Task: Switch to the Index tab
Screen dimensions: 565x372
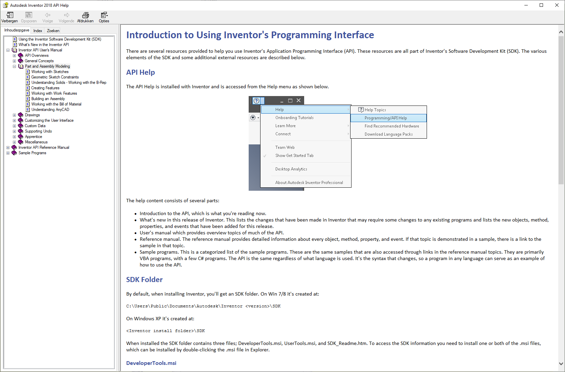Action: 38,30
